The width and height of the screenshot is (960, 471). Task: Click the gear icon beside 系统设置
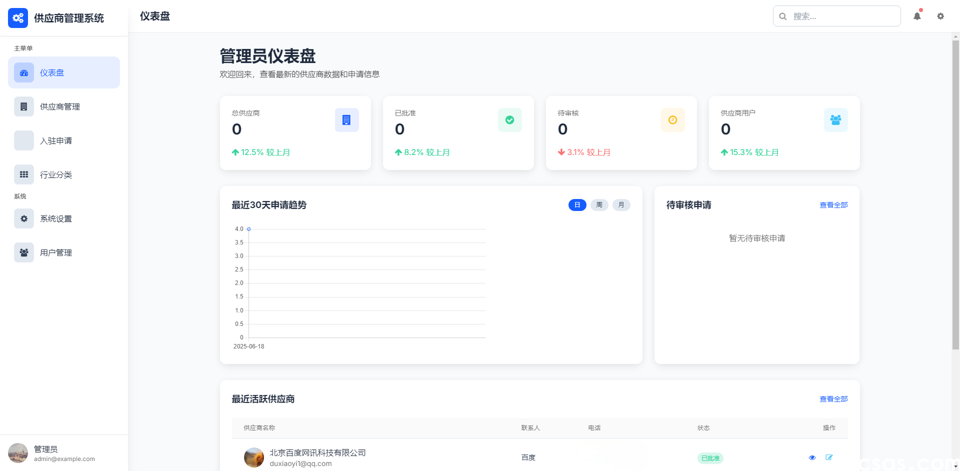click(24, 218)
